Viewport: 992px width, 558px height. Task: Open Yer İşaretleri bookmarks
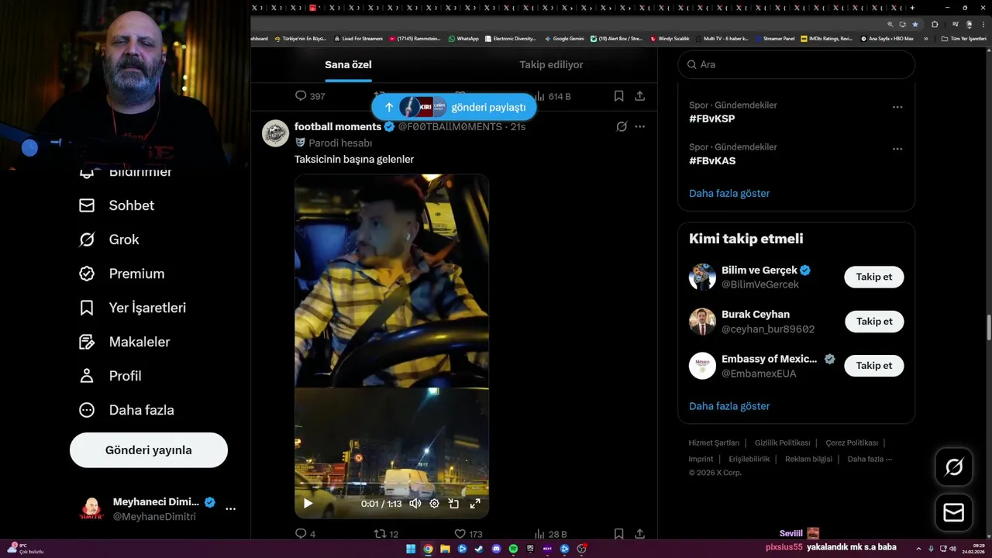coord(133,308)
